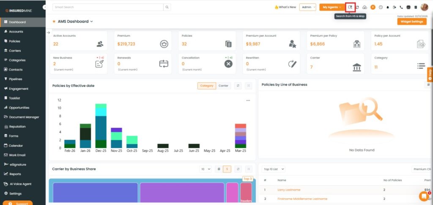Click the Search from HS & Map icon

tap(350, 7)
